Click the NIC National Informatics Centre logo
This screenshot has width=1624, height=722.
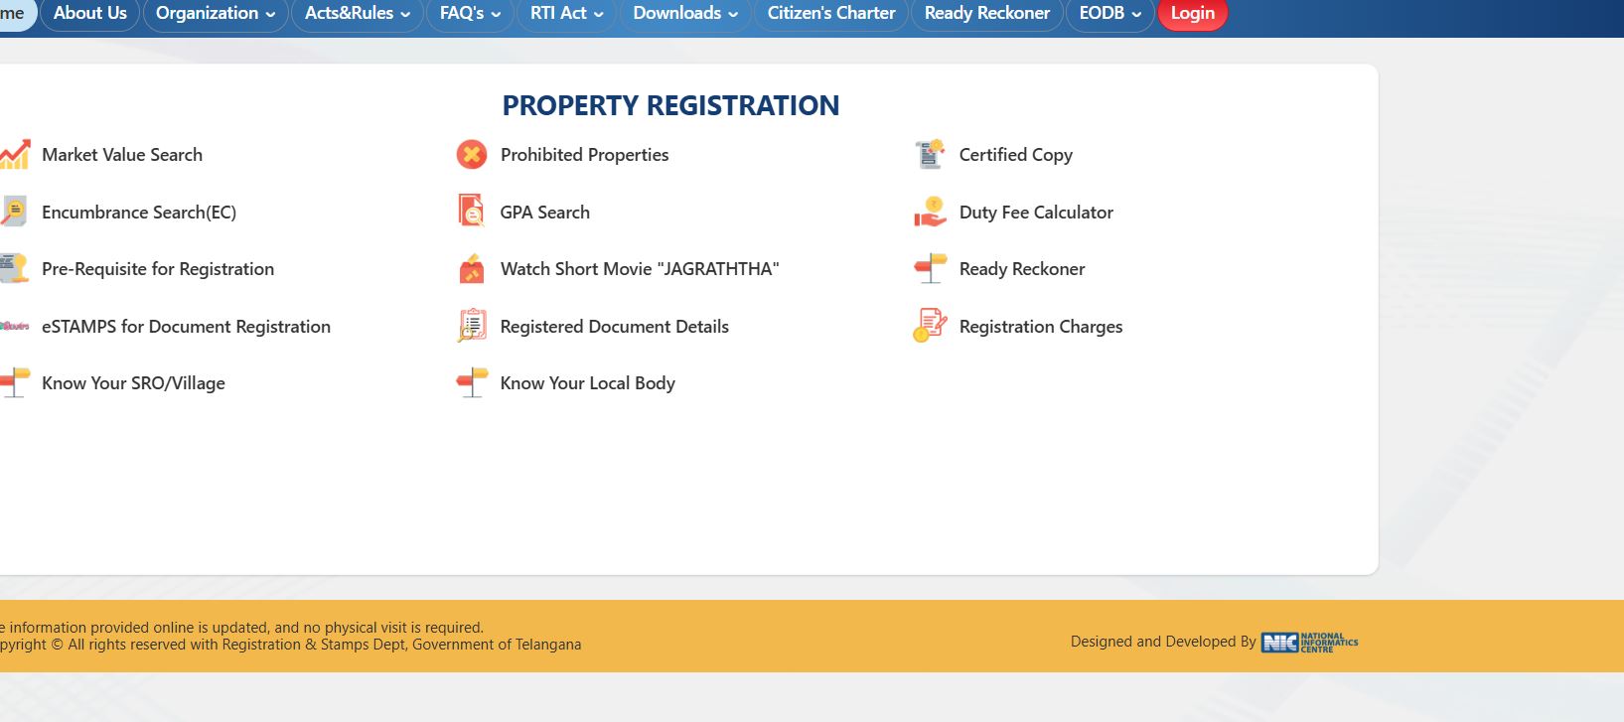click(1309, 643)
